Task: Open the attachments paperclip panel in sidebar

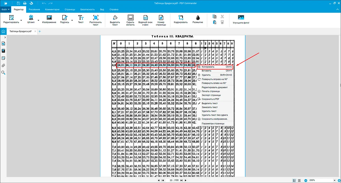Action: tap(3, 65)
